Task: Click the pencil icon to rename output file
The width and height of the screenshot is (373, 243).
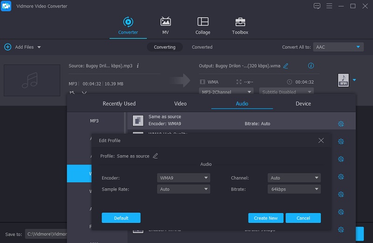Action: pos(286,66)
